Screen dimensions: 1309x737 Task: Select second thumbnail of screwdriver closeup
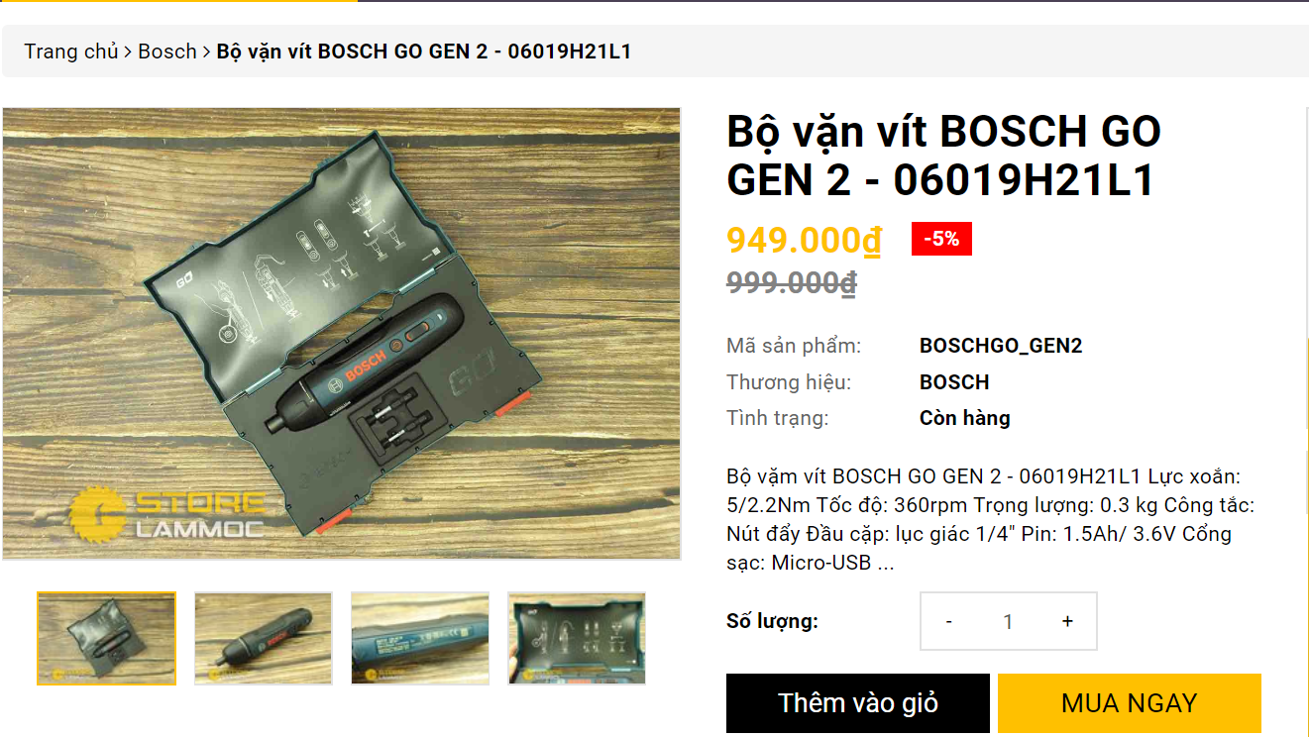[264, 638]
